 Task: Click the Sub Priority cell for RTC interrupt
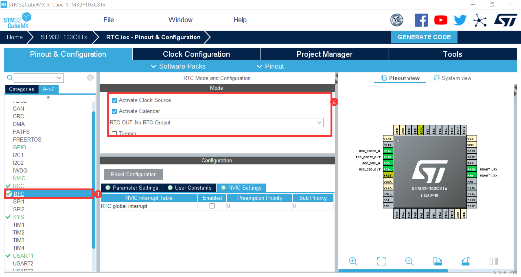point(313,206)
